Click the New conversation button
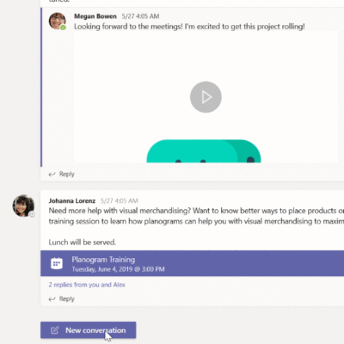 pos(89,330)
